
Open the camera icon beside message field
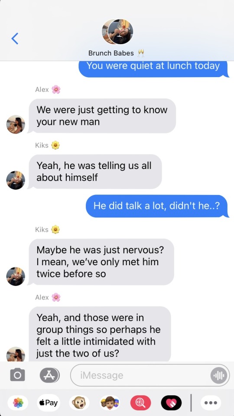17,375
